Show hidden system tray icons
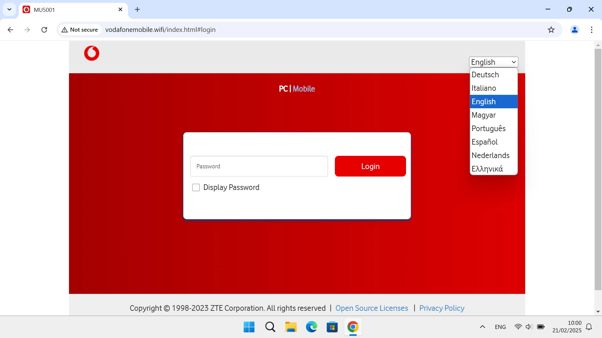602x338 pixels. 482,327
